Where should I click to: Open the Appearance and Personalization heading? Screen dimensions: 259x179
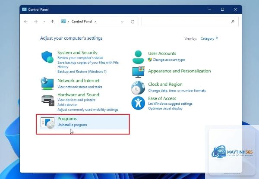point(180,71)
